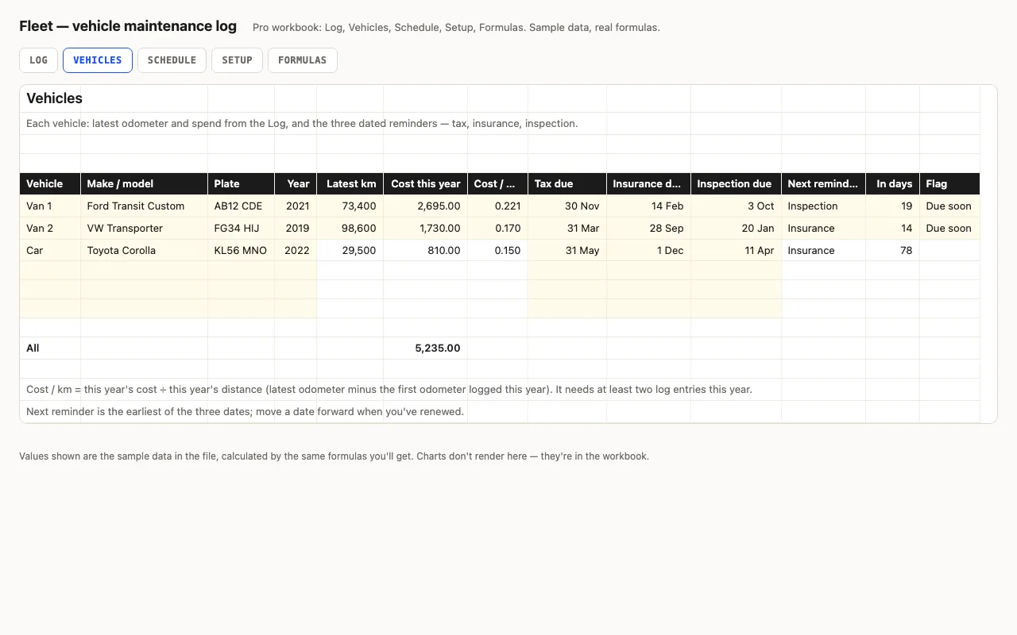Viewport: 1017px width, 635px height.
Task: Switch to the Log tab
Action: coord(38,60)
